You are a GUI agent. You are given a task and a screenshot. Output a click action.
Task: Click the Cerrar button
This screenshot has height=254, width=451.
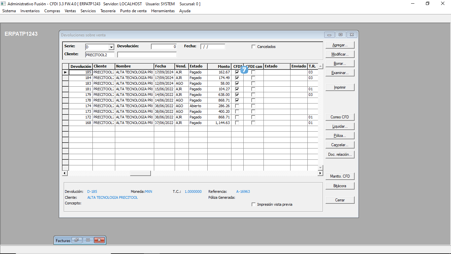tap(340, 200)
